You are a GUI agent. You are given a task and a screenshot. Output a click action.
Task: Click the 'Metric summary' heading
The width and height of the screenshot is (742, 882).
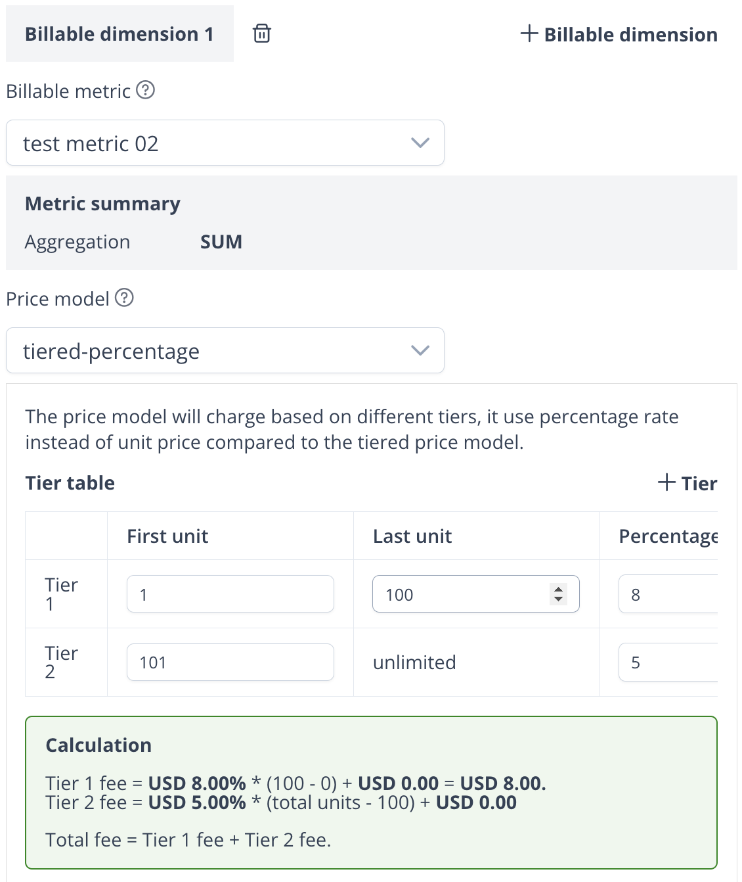[102, 204]
